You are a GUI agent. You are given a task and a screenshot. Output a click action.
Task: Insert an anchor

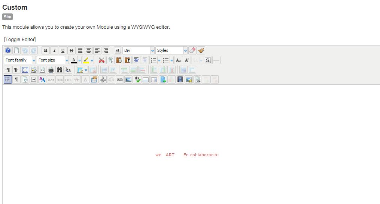pos(103,80)
